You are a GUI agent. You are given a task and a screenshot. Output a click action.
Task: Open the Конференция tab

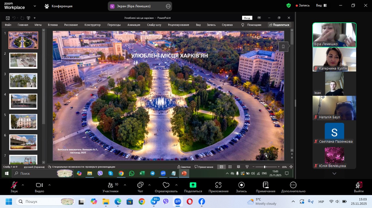pyautogui.click(x=59, y=6)
